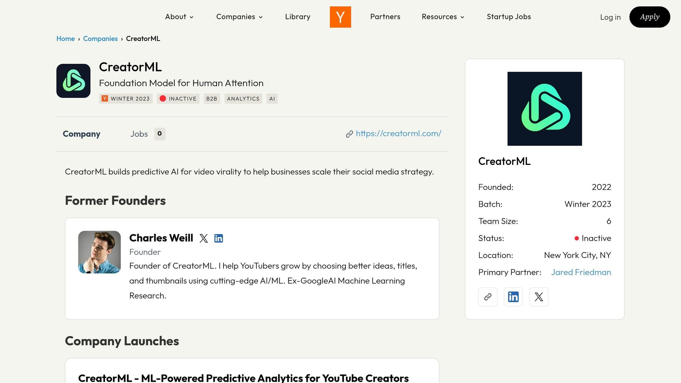Open the Library nav item
Viewport: 681px width, 383px height.
pyautogui.click(x=298, y=17)
